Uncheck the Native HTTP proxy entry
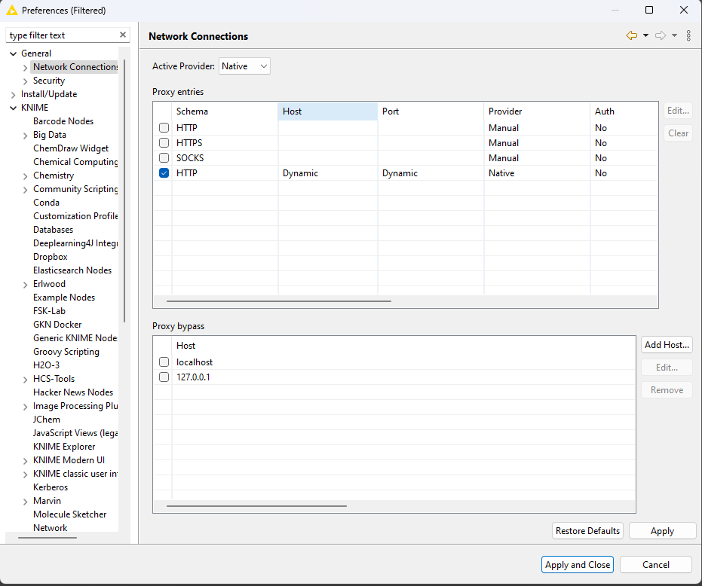 (164, 173)
